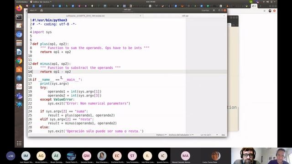The image size is (292, 164).
Task: Close the calc.py tab
Action: click(x=224, y=16)
